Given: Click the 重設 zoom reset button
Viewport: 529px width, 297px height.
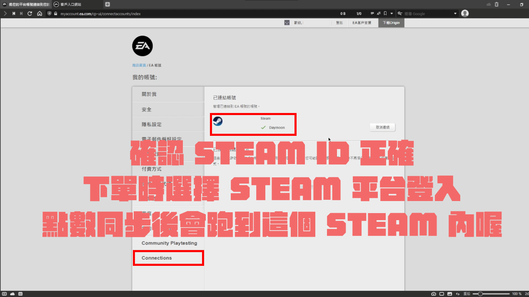Looking at the screenshot, I should (467, 294).
